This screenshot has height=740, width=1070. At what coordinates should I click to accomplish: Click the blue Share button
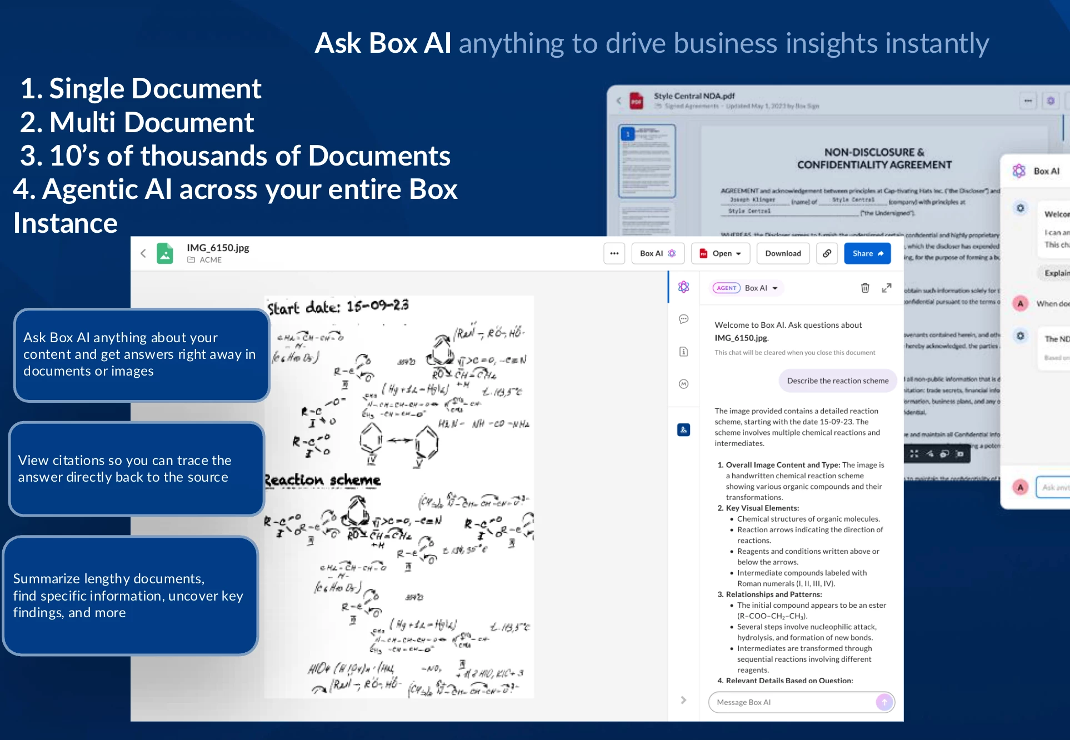pos(867,253)
